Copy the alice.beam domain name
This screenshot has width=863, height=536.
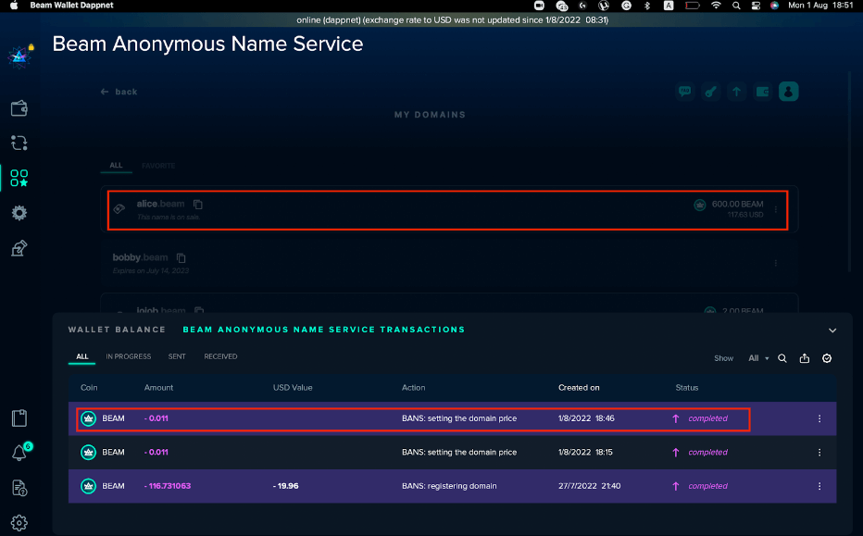[198, 204]
